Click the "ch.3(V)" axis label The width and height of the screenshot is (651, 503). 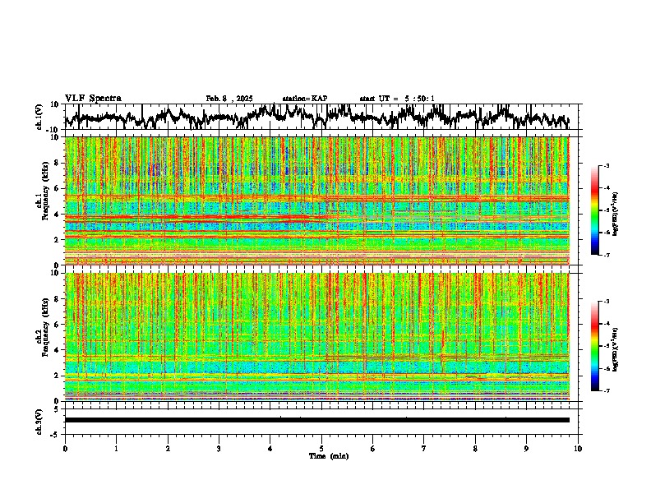point(39,422)
